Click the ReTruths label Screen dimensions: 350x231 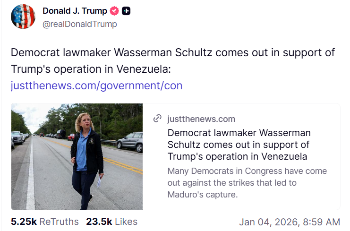coord(59,222)
